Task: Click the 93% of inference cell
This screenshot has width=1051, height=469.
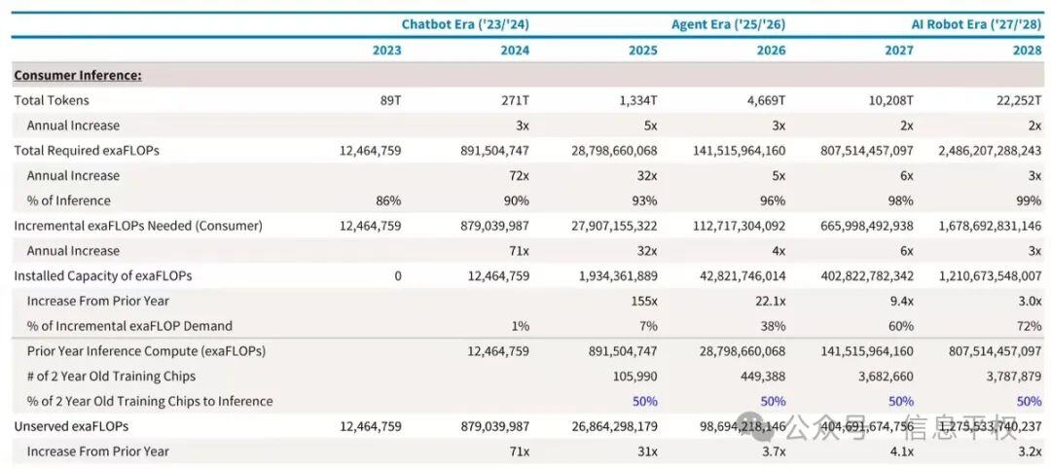Action: 645,200
